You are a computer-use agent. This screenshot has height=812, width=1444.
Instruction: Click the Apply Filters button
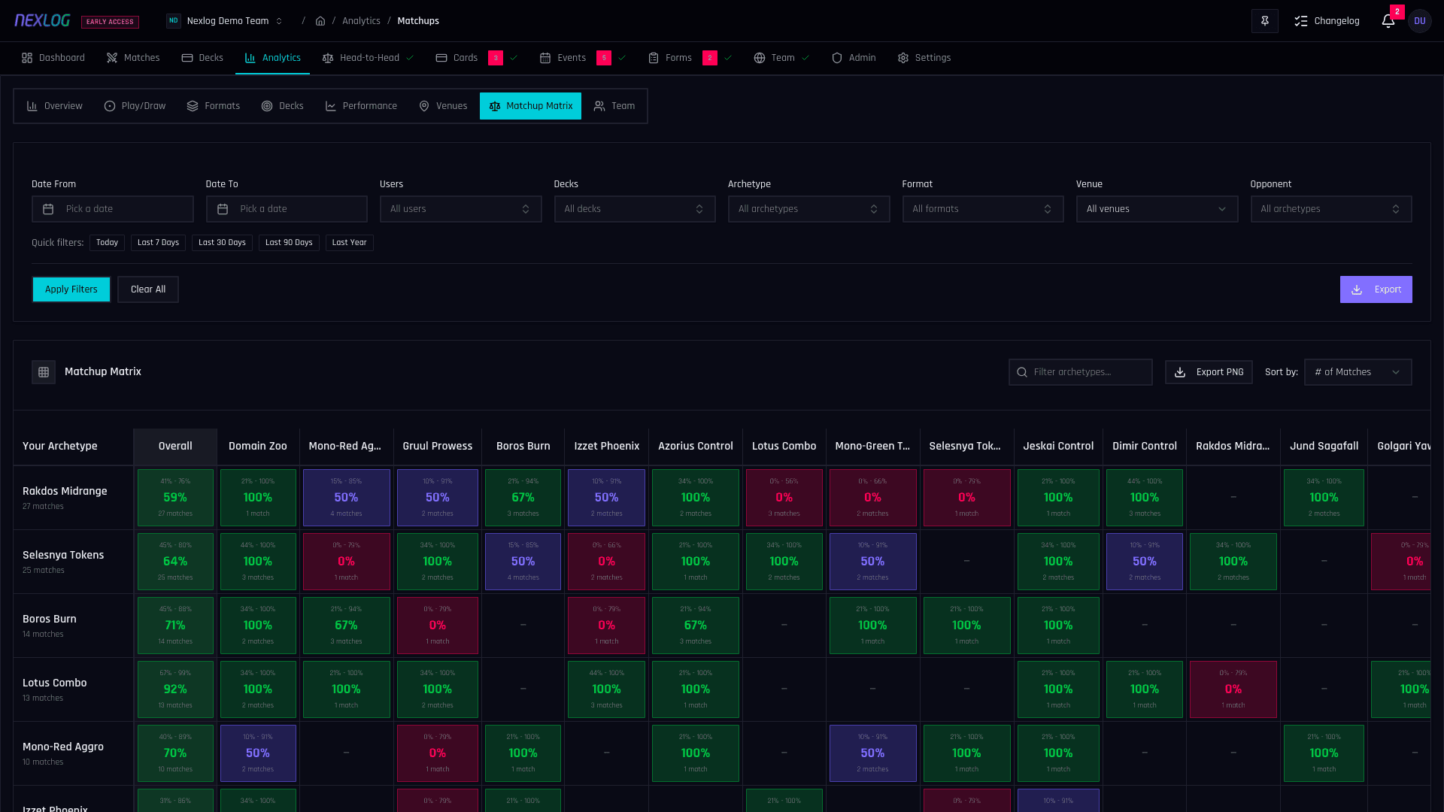click(x=71, y=289)
